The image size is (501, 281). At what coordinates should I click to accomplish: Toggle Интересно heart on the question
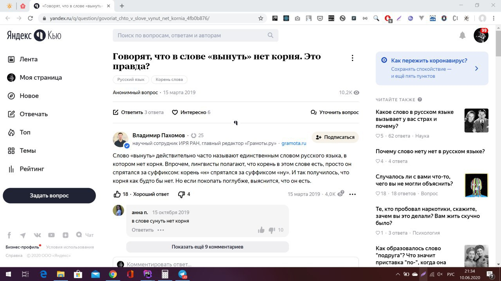(175, 112)
